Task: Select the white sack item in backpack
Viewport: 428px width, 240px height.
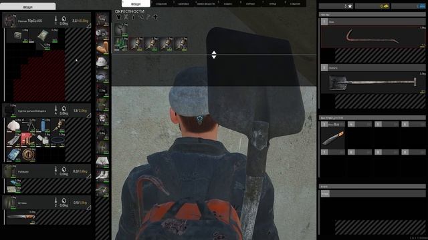Action: pyautogui.click(x=43, y=35)
